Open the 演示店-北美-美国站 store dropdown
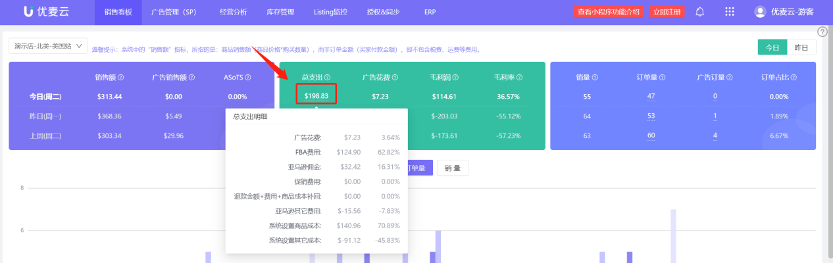 pos(48,46)
